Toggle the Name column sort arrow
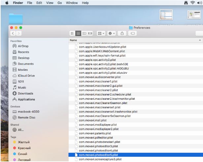Screen dimensions: 203x162 coord(200,40)
